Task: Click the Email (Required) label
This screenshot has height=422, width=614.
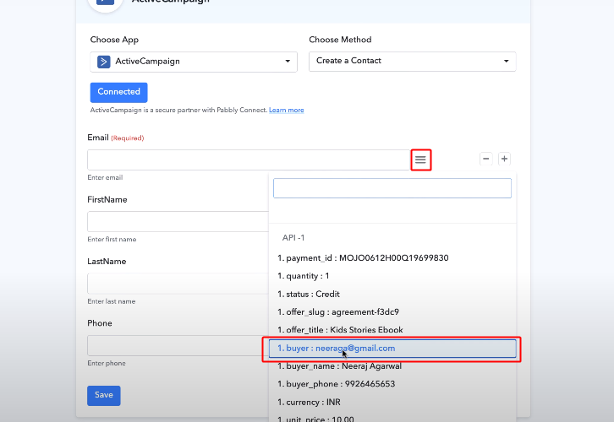Action: (116, 138)
